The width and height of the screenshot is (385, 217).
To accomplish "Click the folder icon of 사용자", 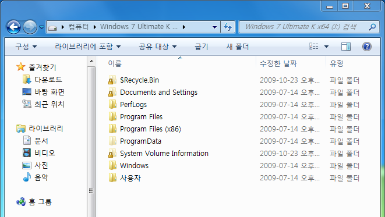I will pos(112,178).
